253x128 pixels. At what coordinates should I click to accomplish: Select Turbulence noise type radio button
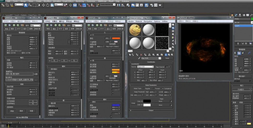click(x=163, y=89)
